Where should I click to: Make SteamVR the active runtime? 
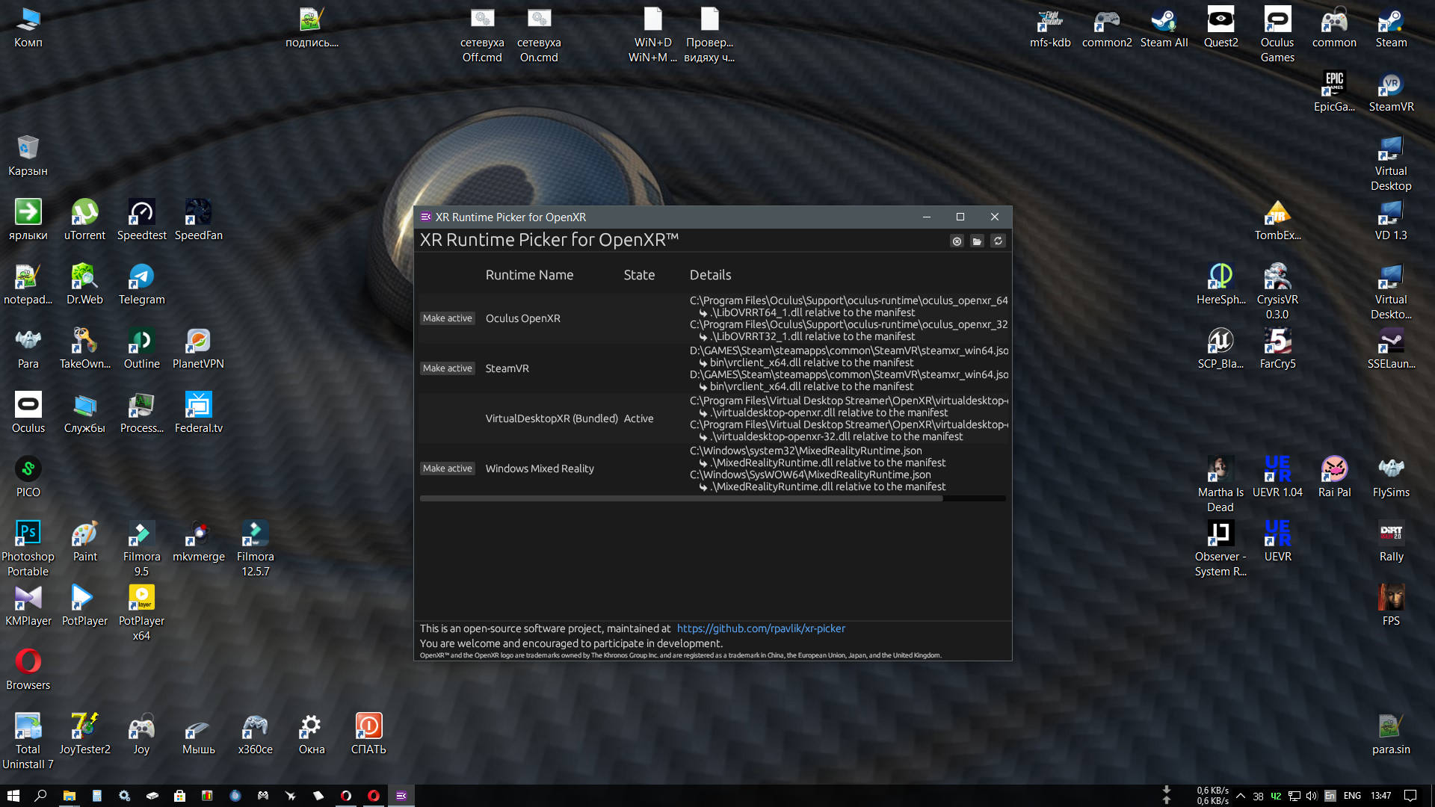(x=447, y=368)
